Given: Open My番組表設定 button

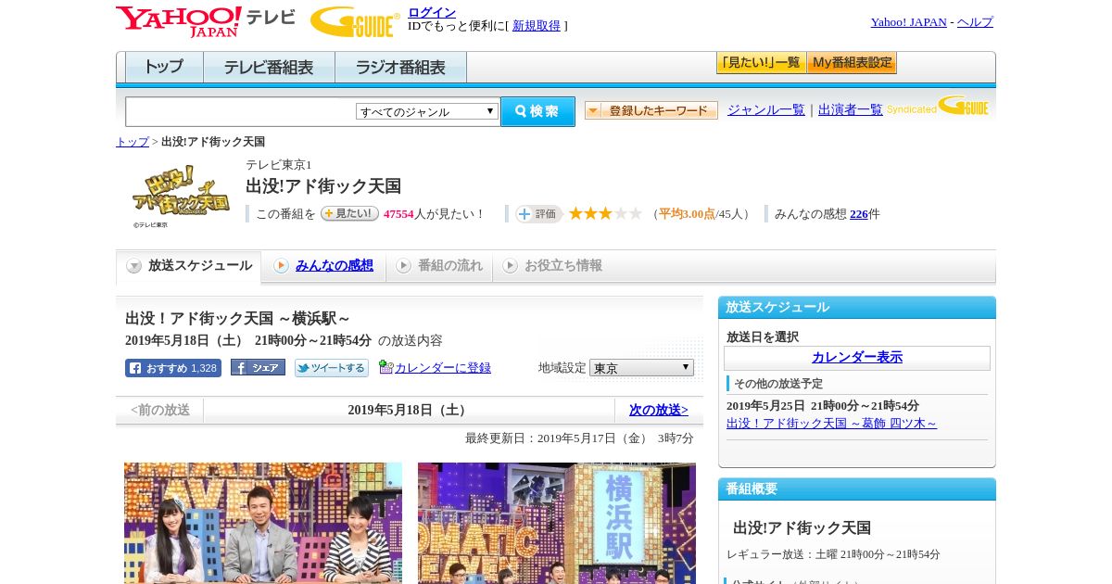Looking at the screenshot, I should (852, 63).
